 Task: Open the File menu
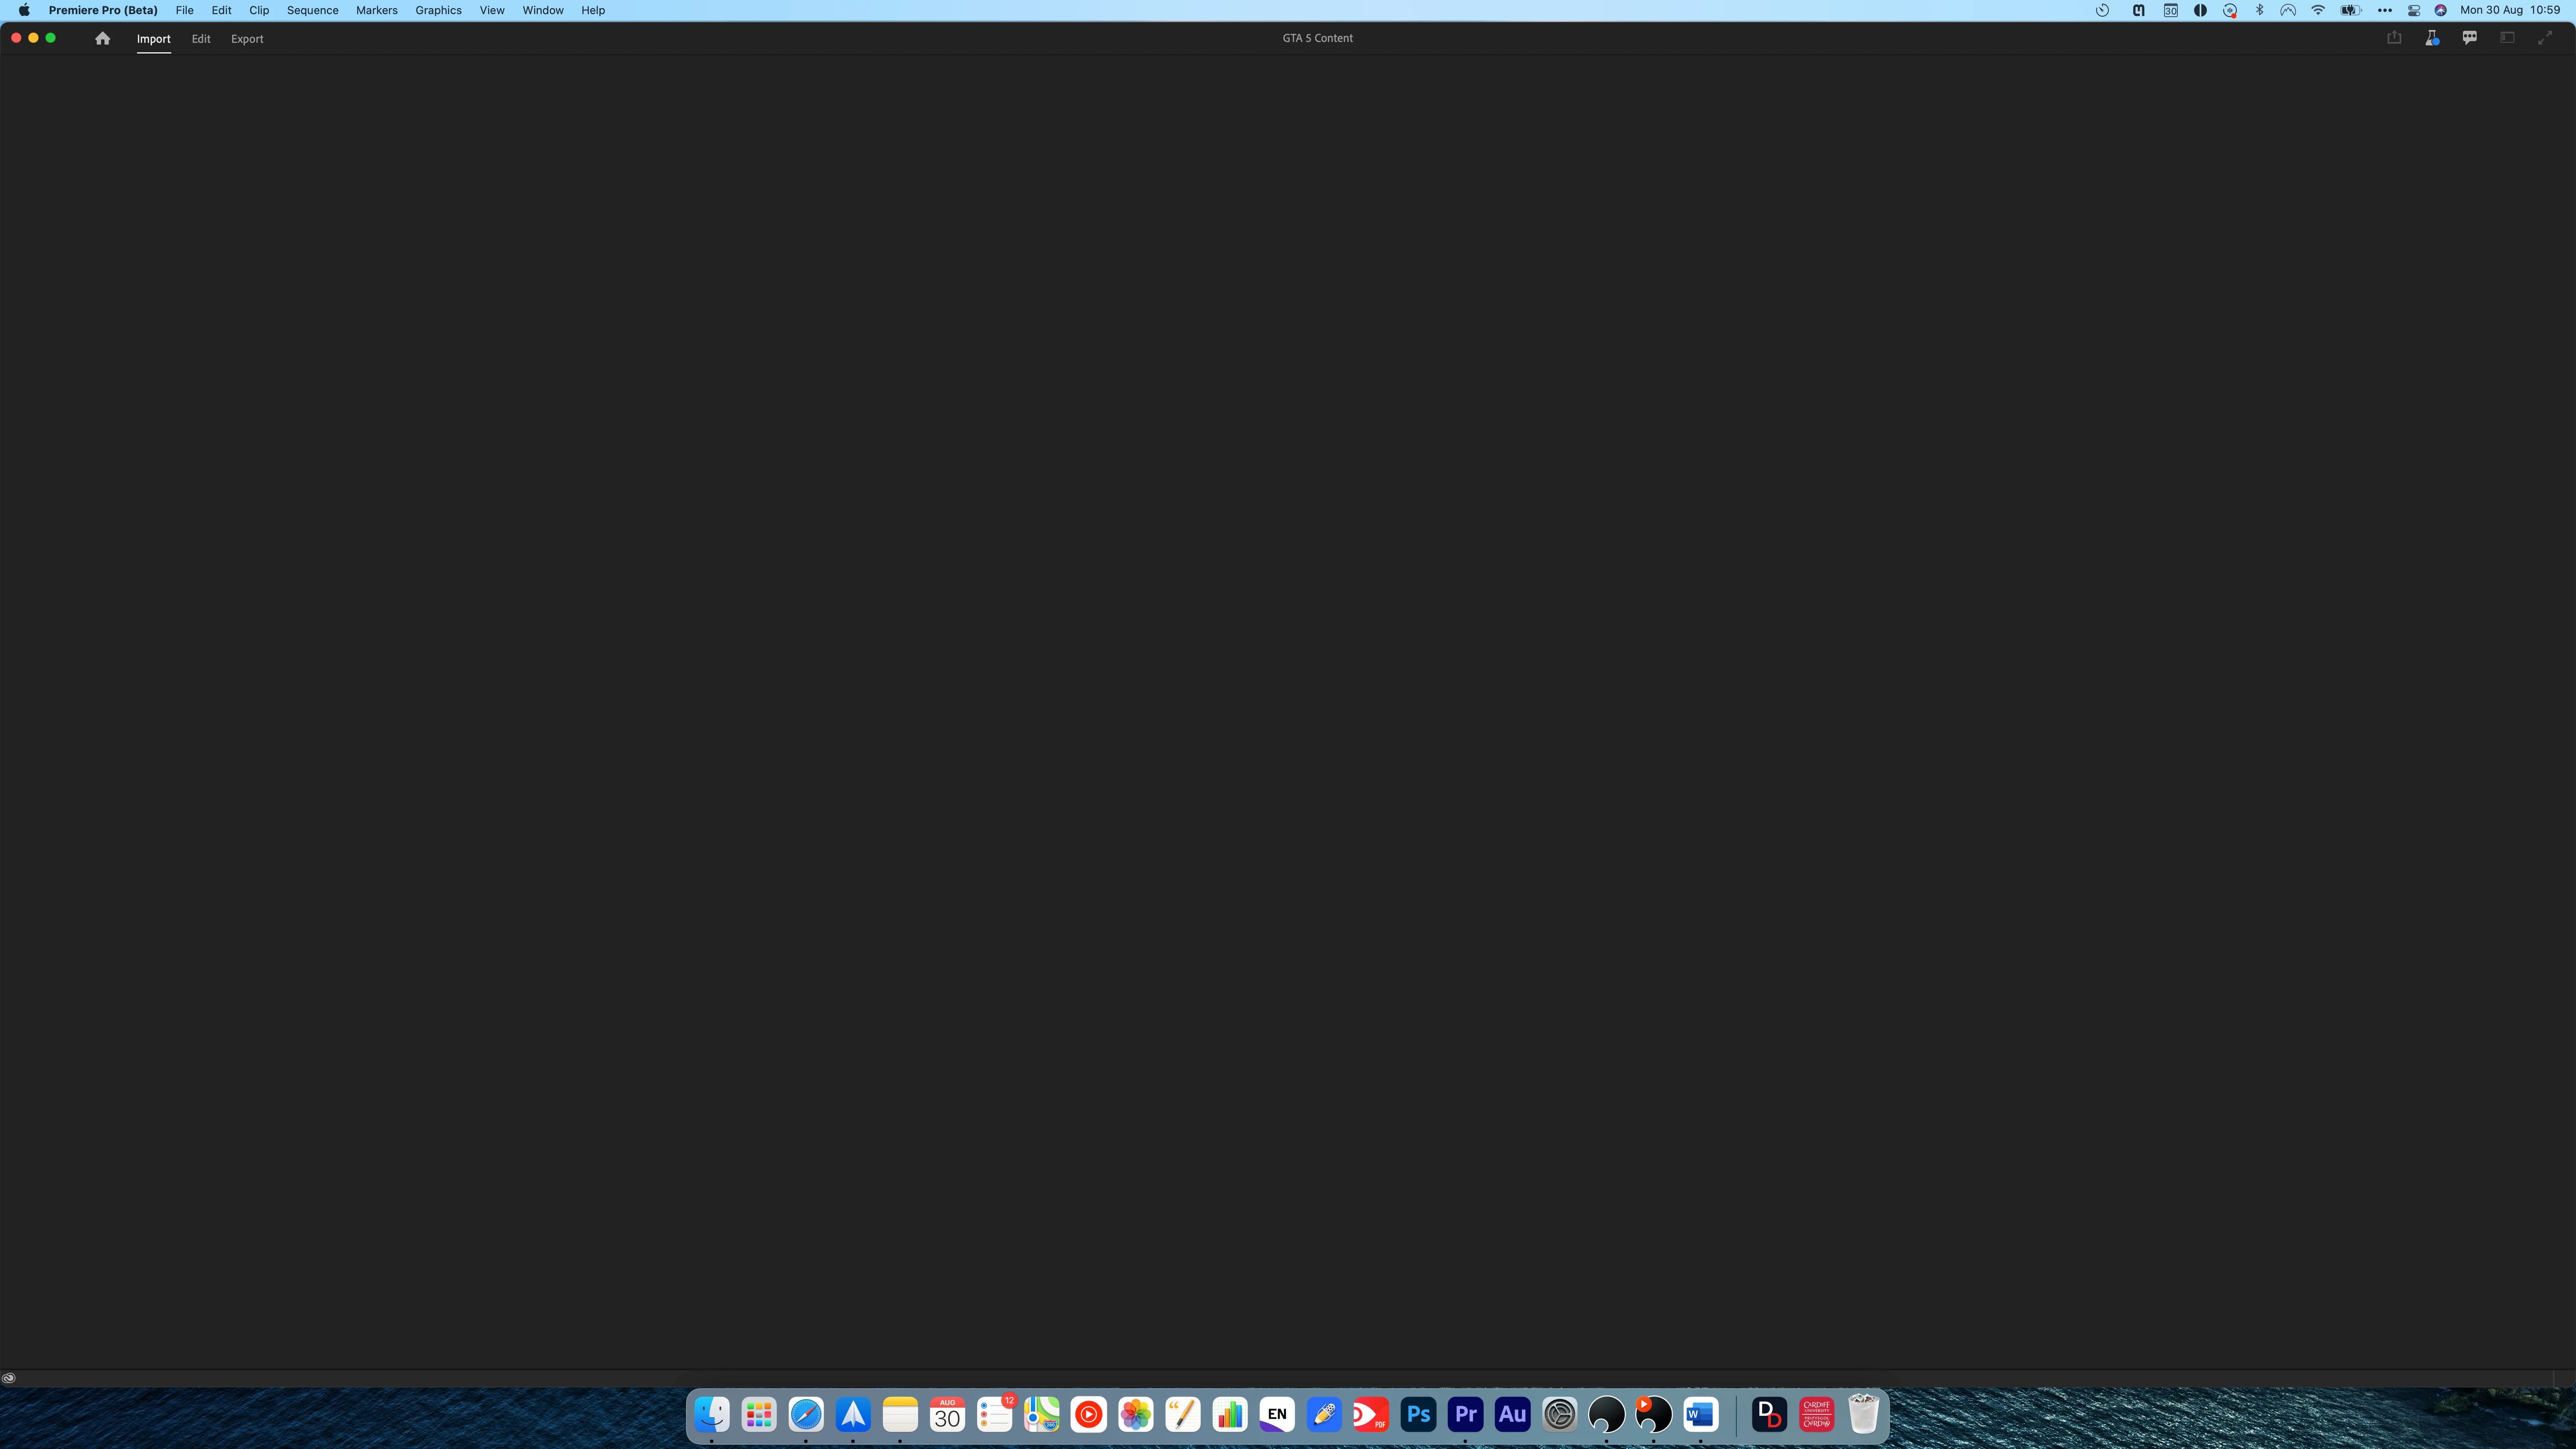pos(184,10)
